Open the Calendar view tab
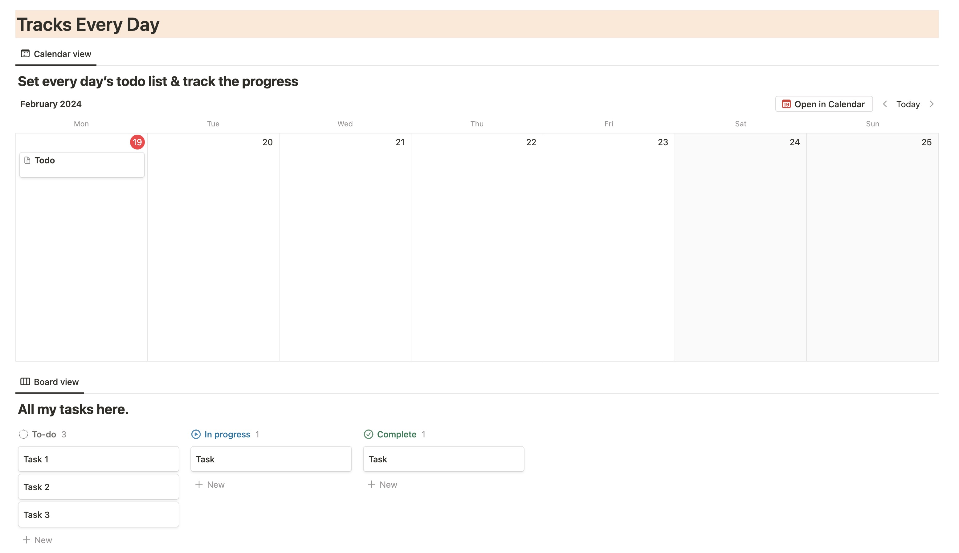This screenshot has width=959, height=553. (62, 54)
